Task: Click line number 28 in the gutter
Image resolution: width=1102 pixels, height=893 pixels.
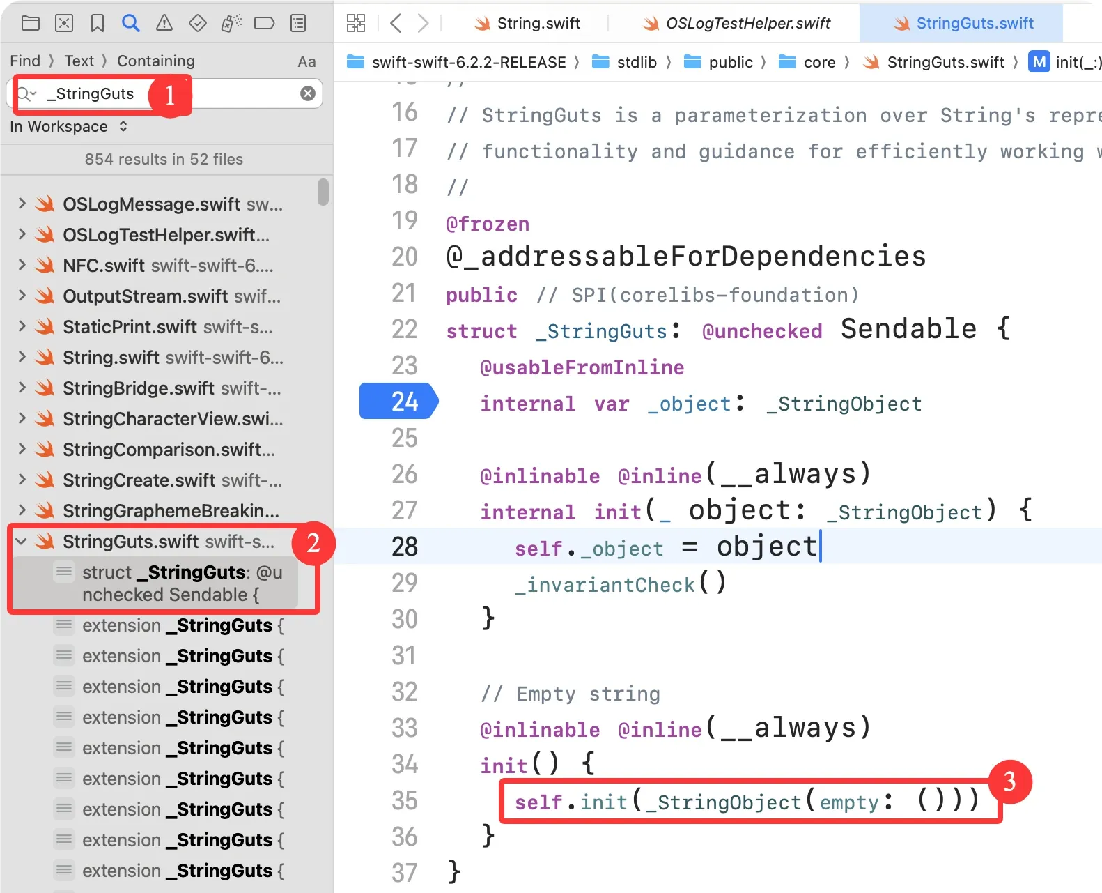Action: click(x=405, y=547)
